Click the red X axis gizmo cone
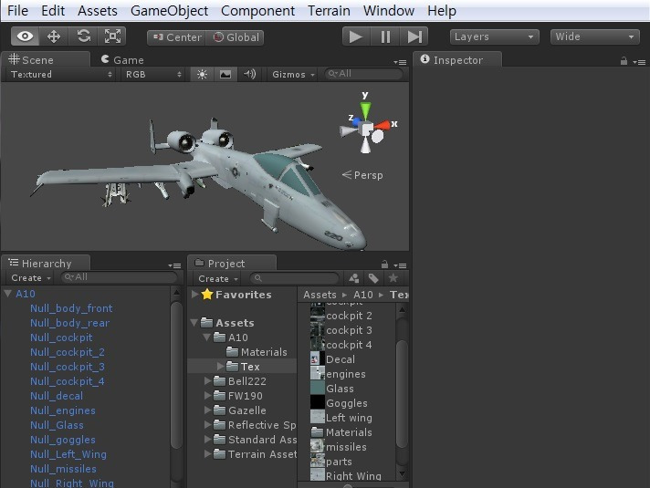The image size is (650, 488). tap(383, 125)
